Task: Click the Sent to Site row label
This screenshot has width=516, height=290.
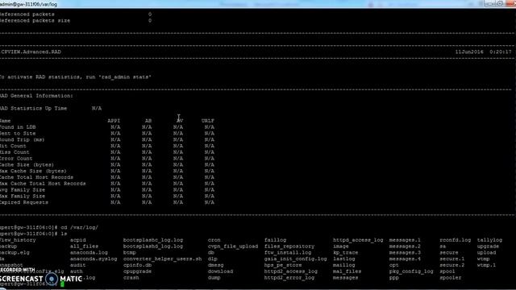Action: 18,133
